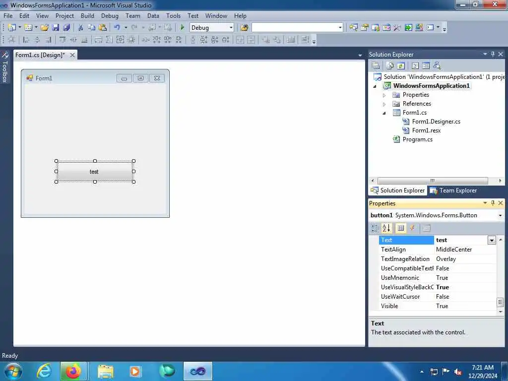Select Form1.resx in Solution Explorer

(x=426, y=130)
